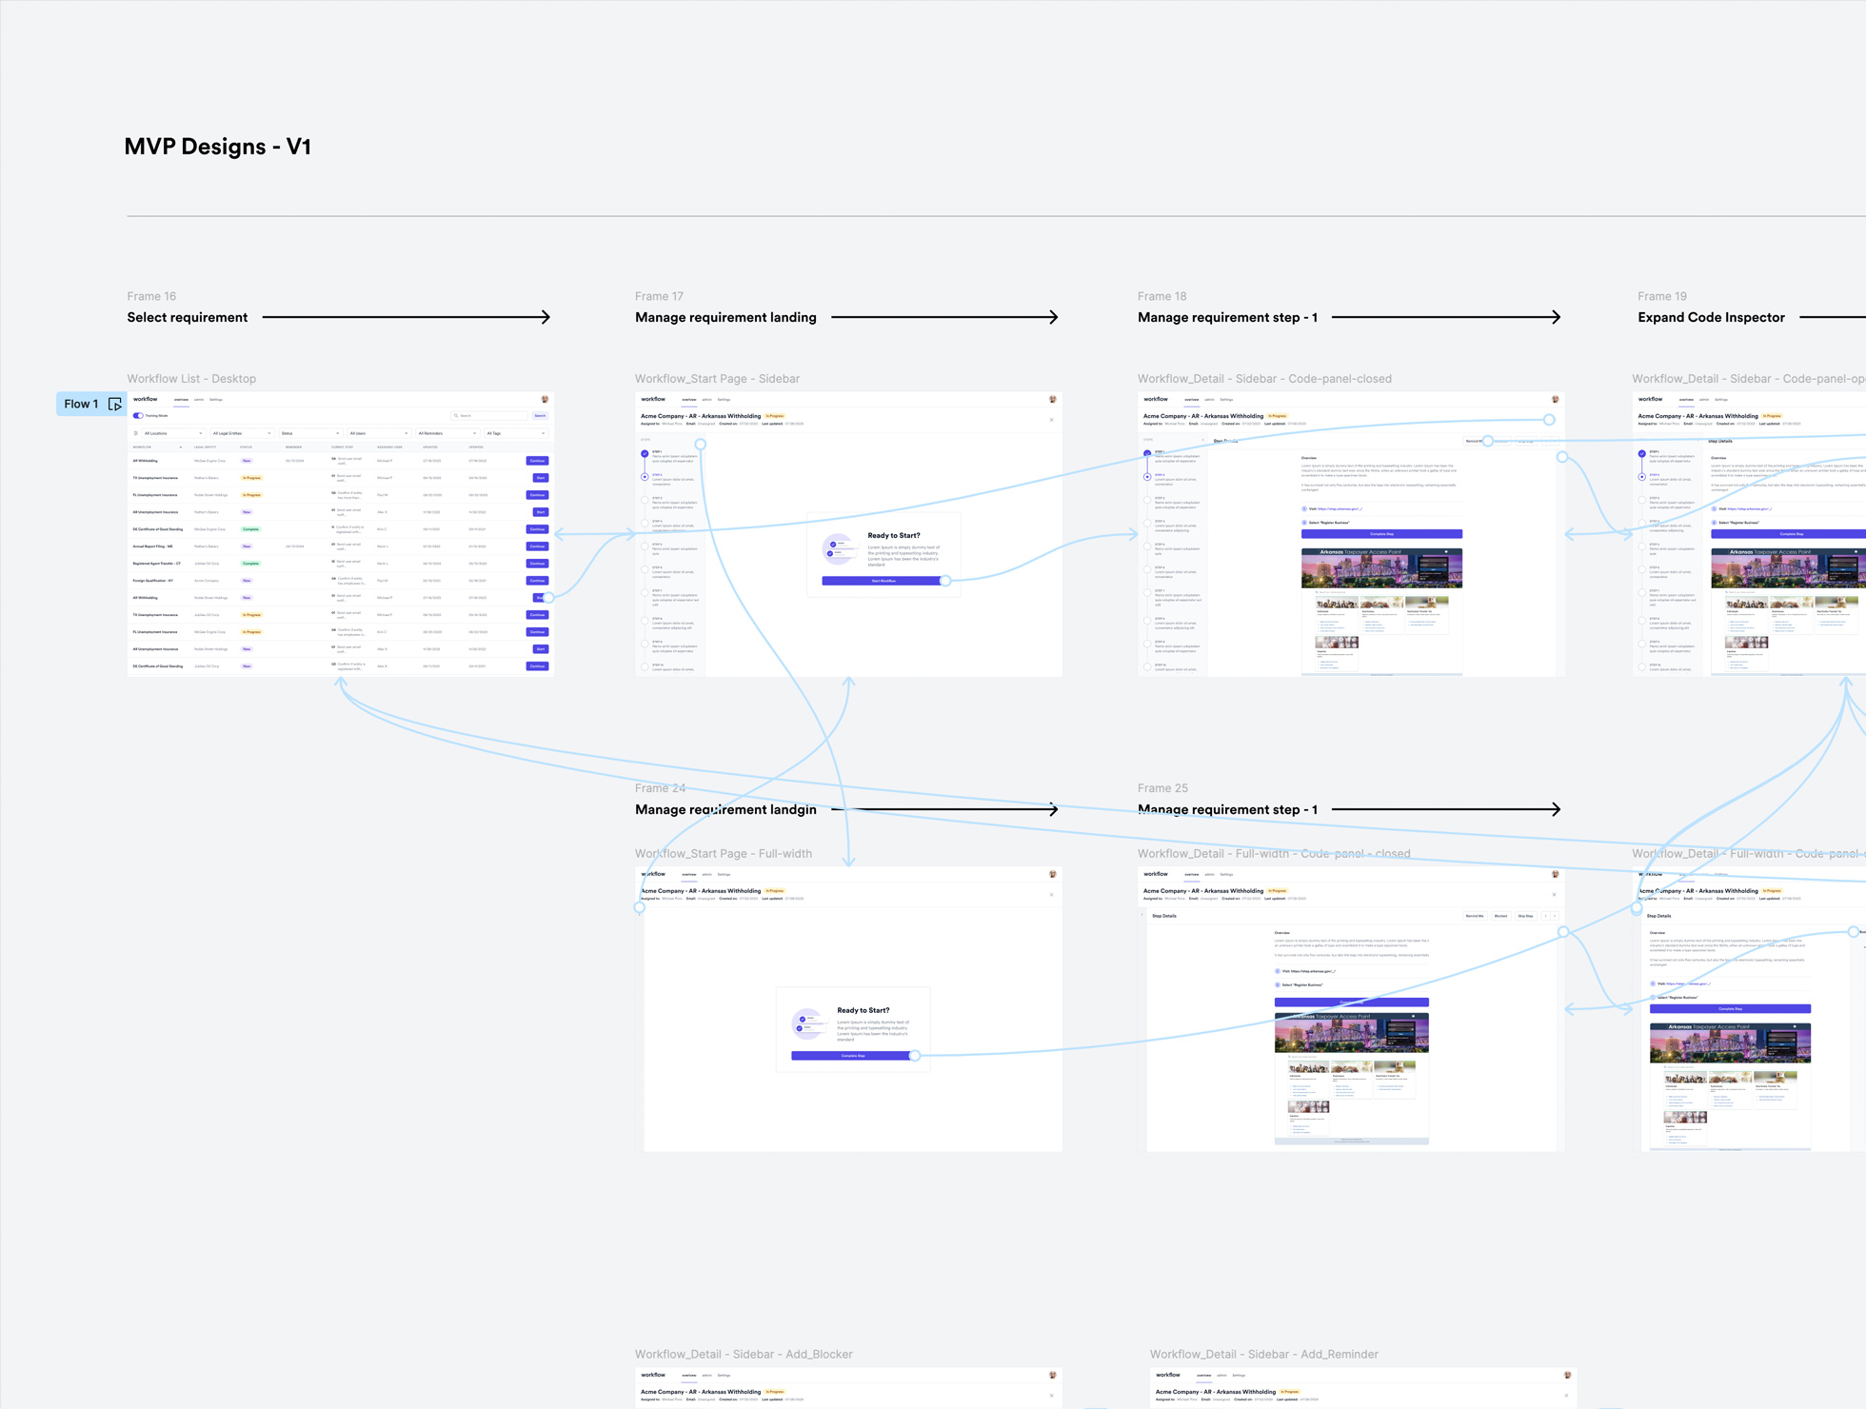Click the checklist illustration beside Ready to Start?
Screen dimensions: 1866x1409
[x=838, y=548]
